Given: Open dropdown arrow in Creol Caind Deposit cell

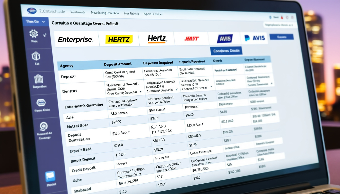Looking at the screenshot, I should 140,92.
